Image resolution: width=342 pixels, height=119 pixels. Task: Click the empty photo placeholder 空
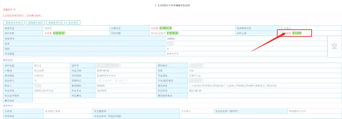point(334,47)
